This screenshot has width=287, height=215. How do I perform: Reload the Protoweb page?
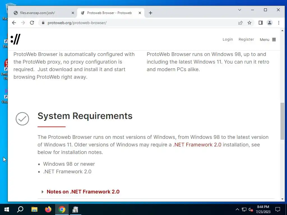point(32,23)
